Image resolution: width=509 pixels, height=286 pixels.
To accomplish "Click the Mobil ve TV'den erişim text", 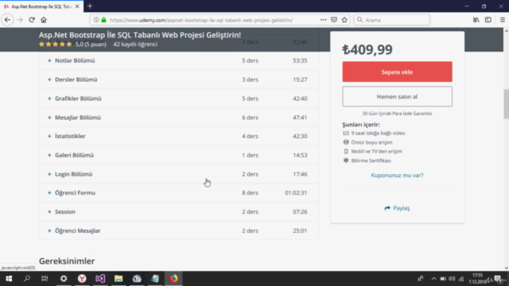I will coord(376,152).
